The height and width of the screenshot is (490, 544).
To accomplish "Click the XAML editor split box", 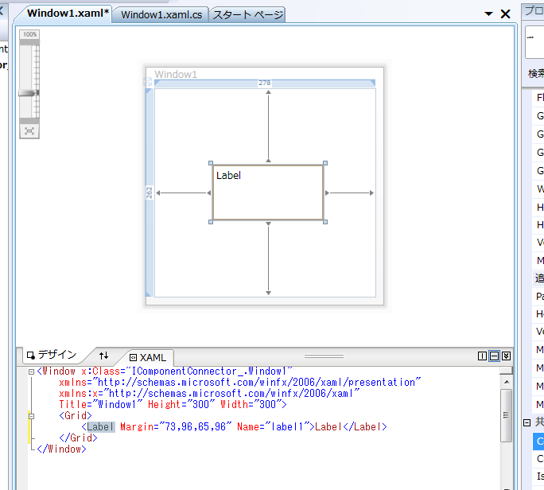I will pos(506,371).
